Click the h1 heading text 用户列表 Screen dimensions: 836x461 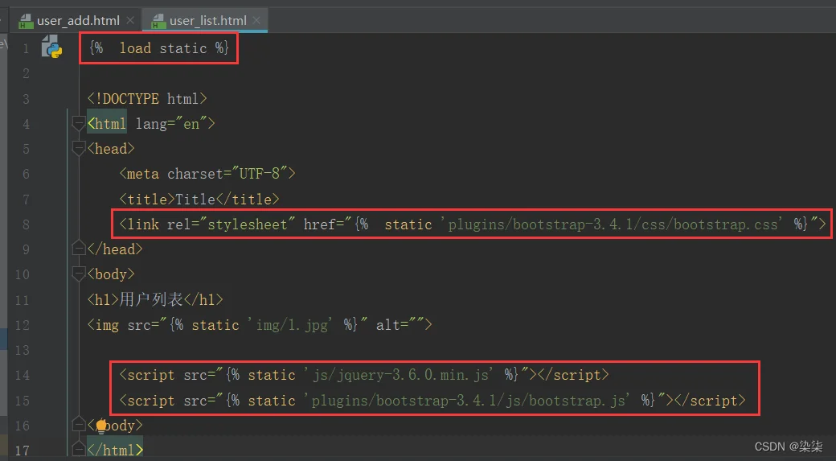tap(151, 299)
